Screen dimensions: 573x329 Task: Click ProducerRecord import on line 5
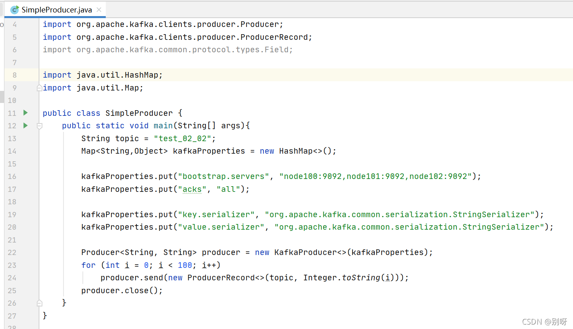pyautogui.click(x=178, y=37)
